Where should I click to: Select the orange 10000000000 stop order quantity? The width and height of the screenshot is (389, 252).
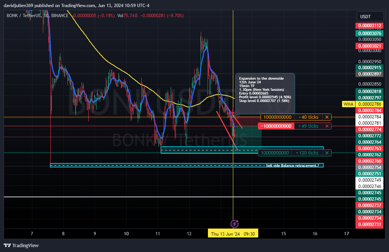coord(277,117)
